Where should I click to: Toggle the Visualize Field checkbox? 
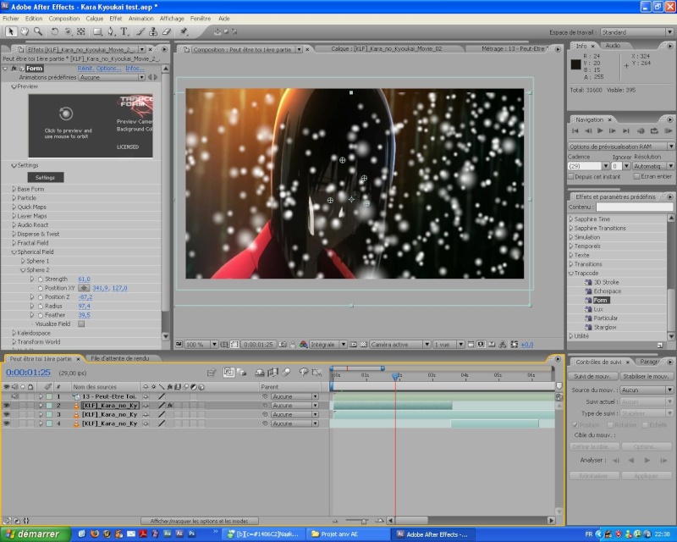81,324
